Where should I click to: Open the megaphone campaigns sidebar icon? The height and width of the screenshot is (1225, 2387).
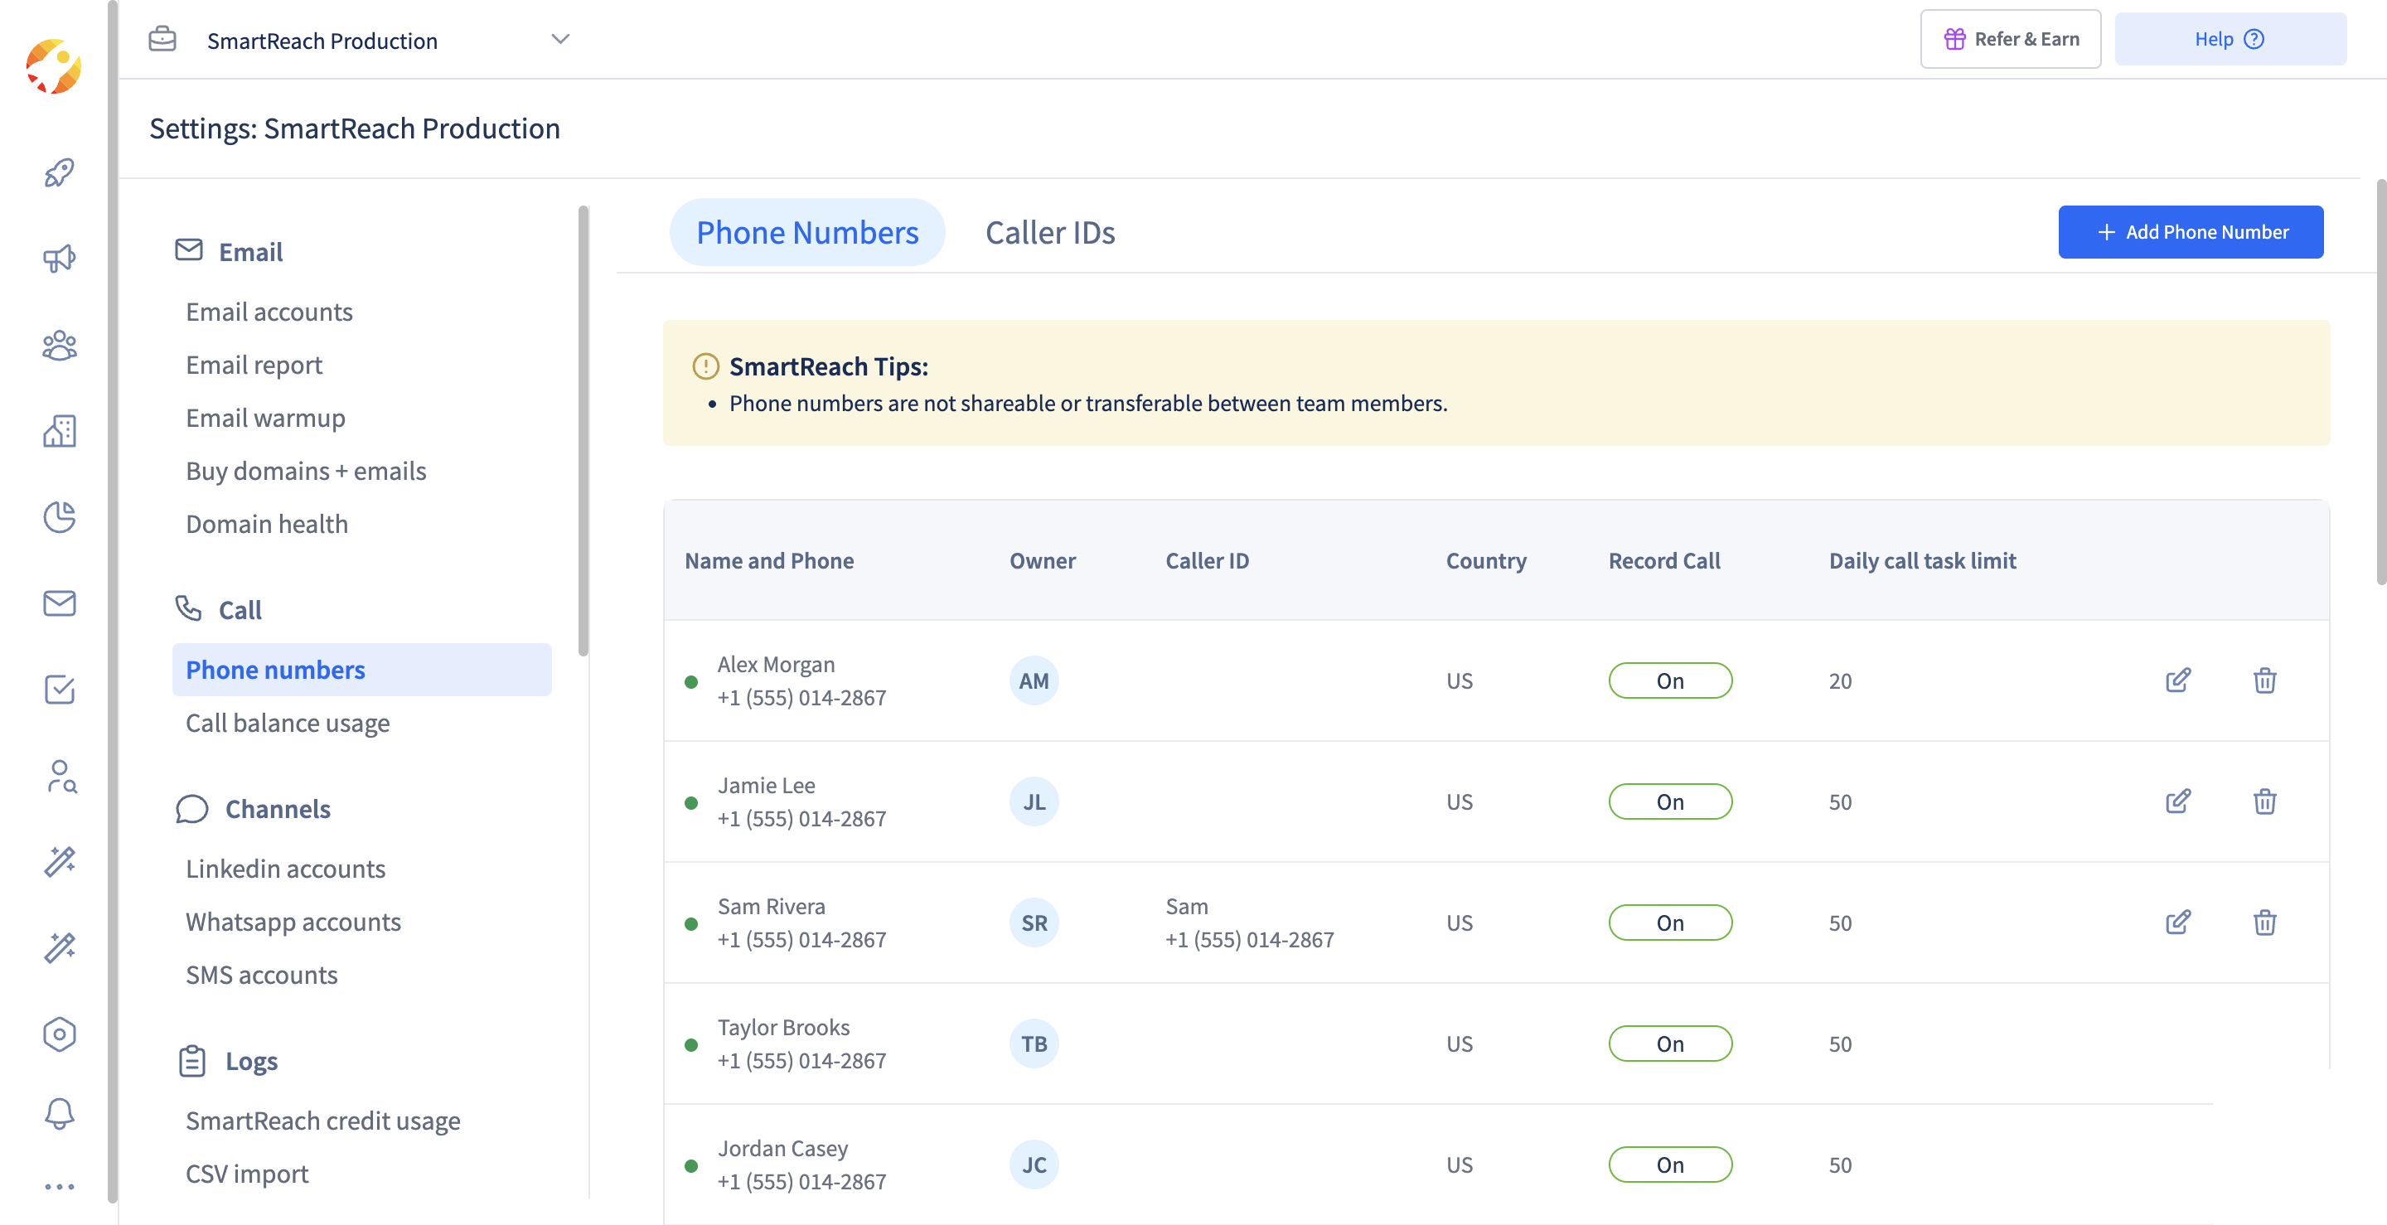[60, 259]
